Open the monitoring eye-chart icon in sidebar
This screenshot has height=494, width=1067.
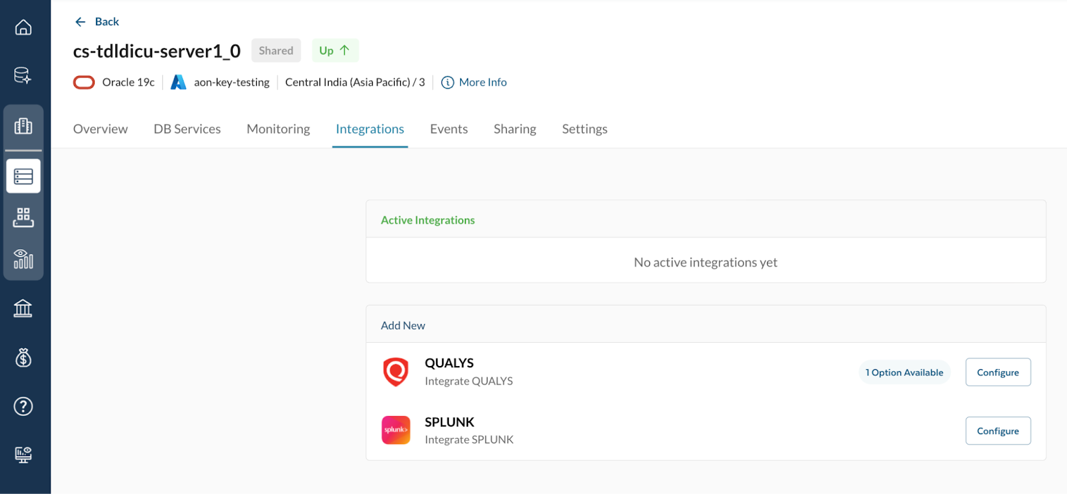coord(23,259)
